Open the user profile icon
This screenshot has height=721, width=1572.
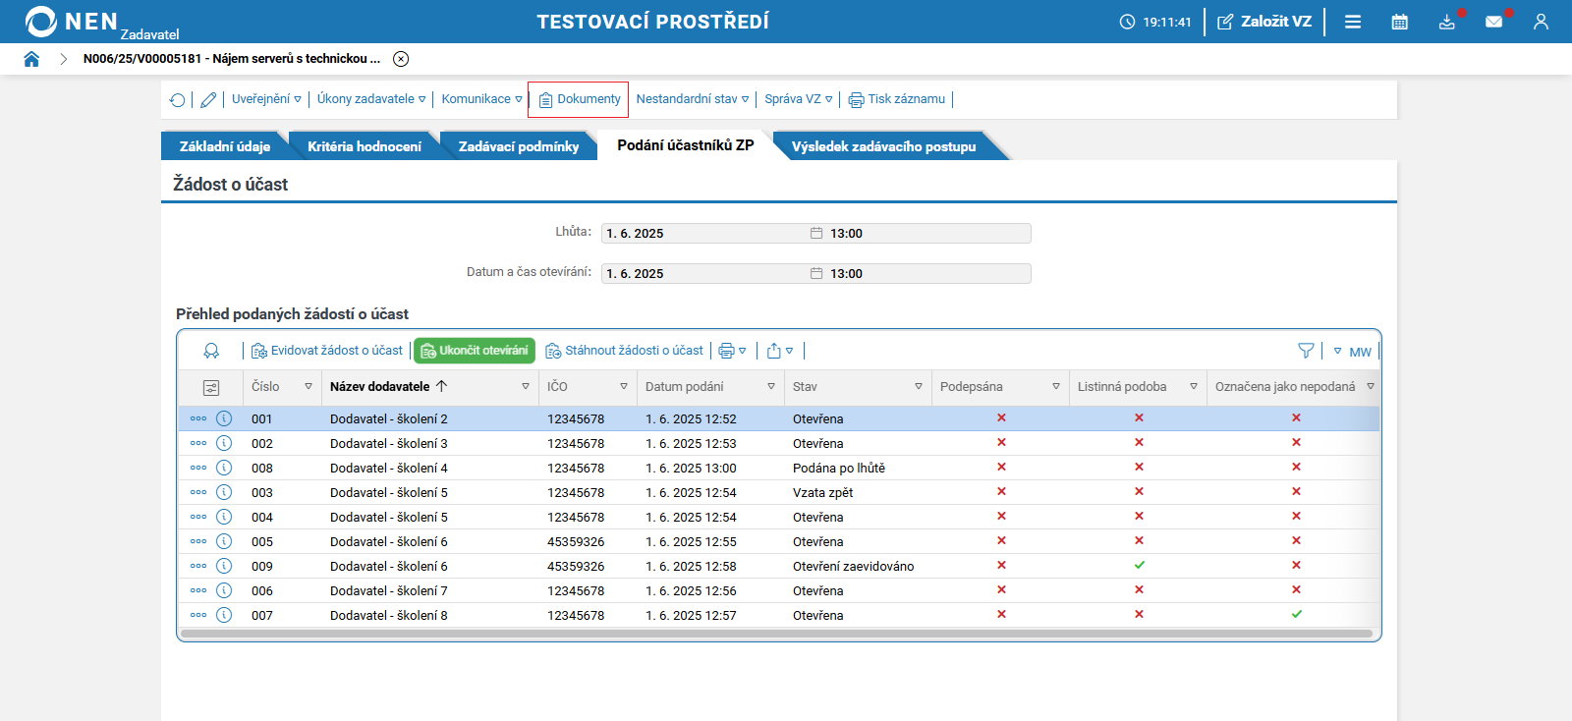click(x=1541, y=22)
